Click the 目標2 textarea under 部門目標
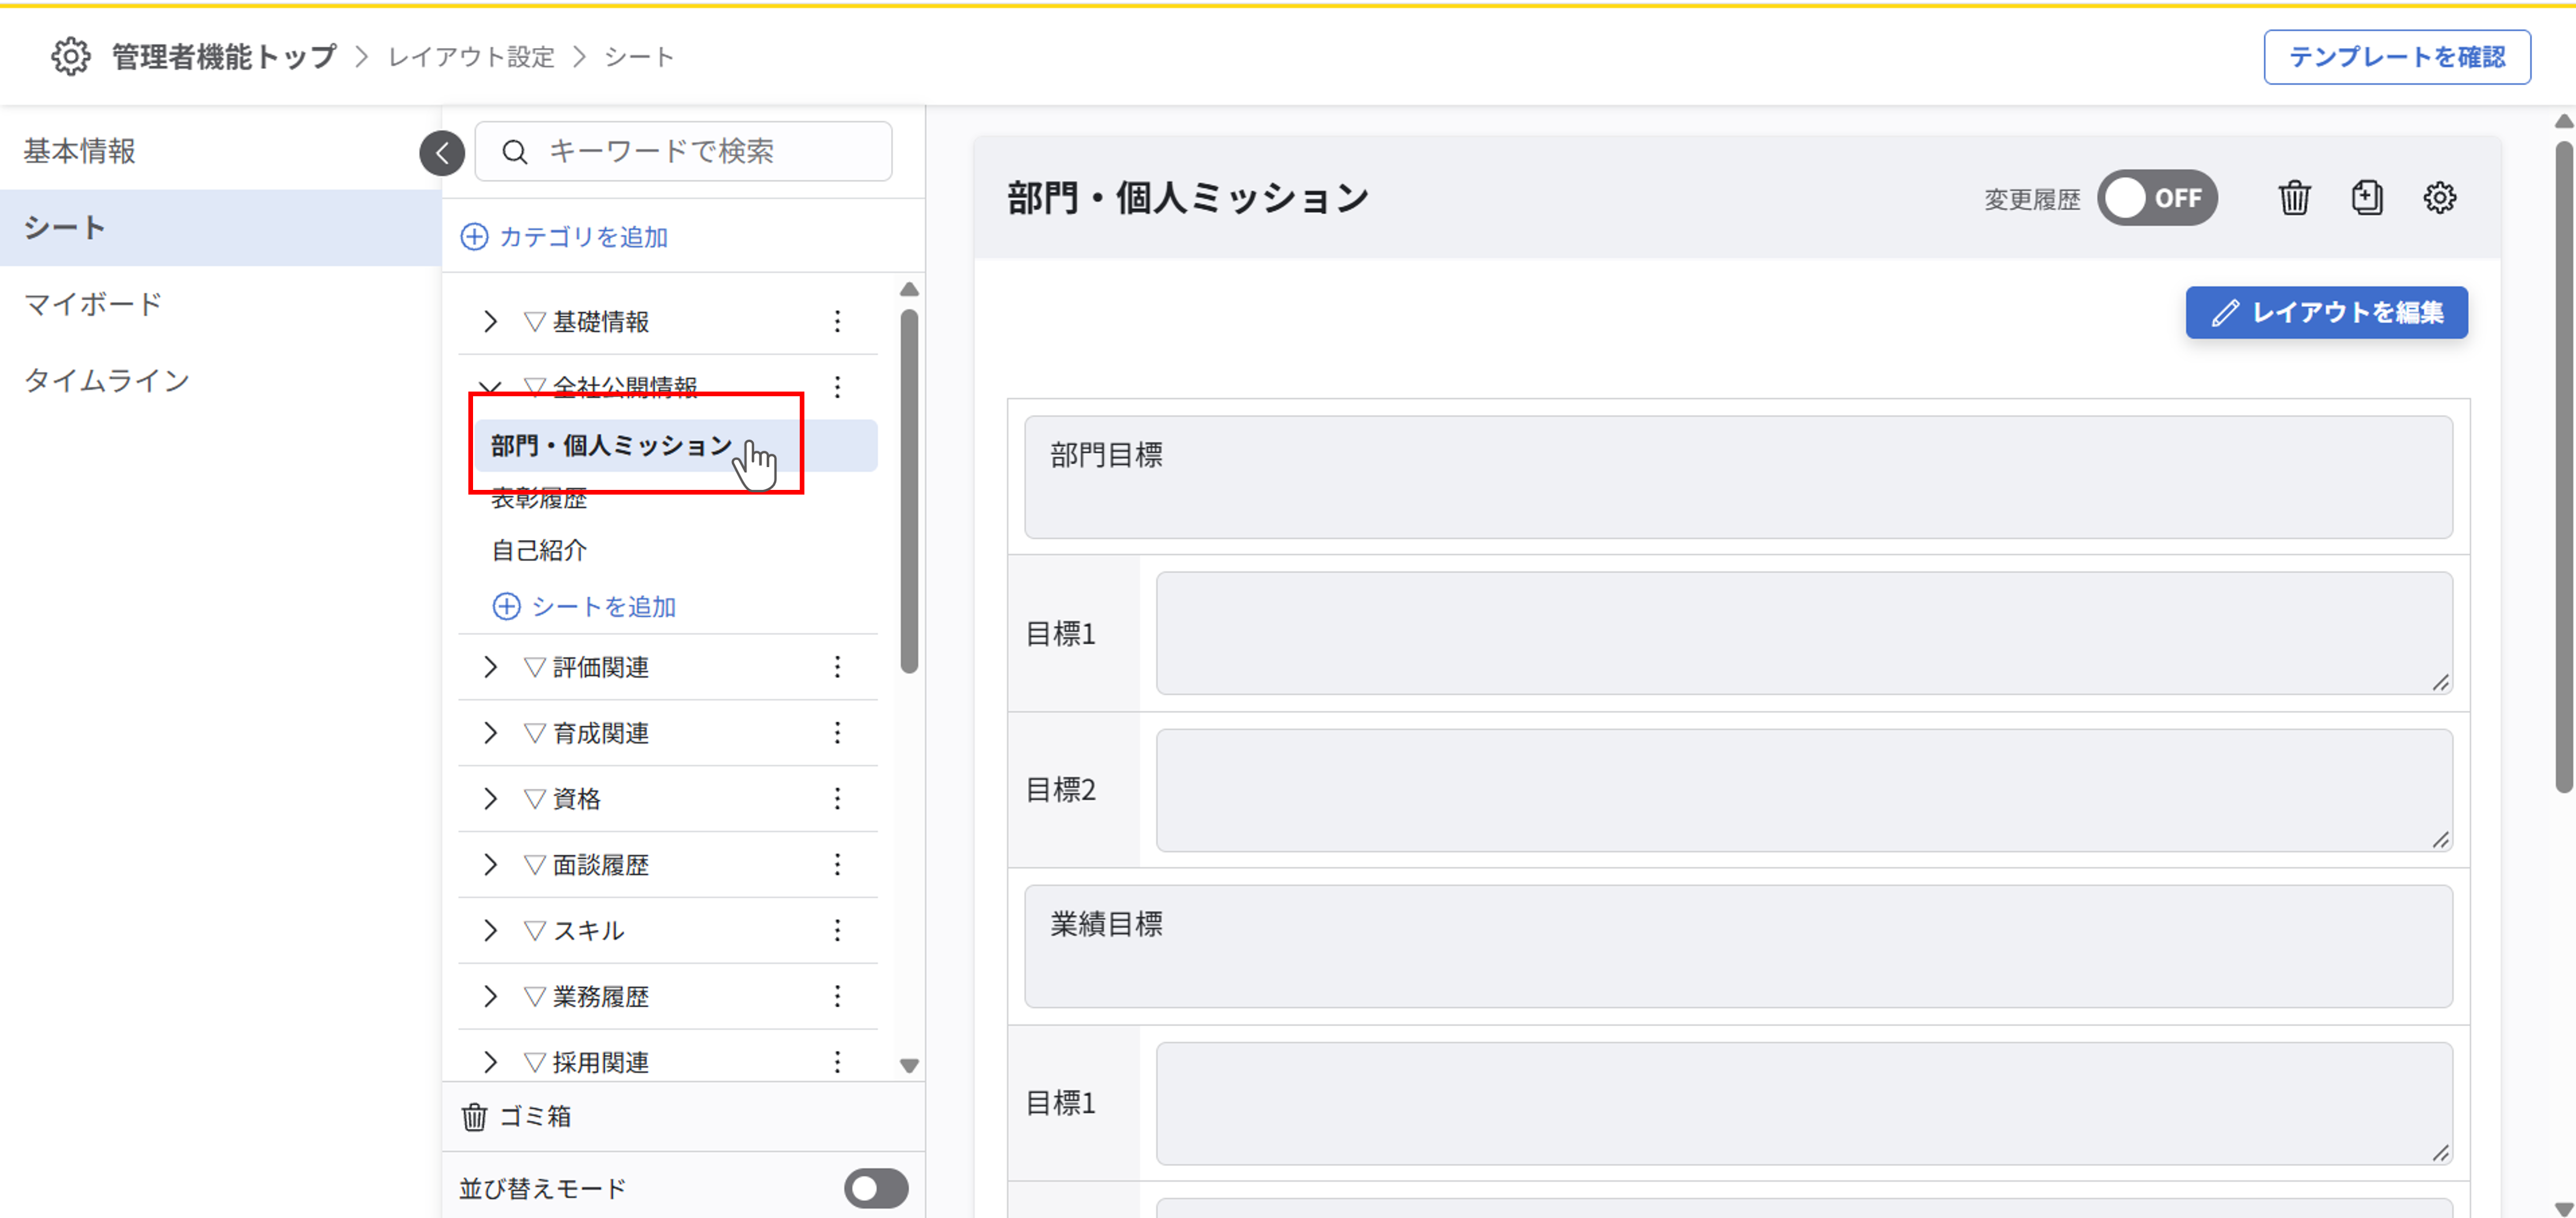2576x1218 pixels. 1804,790
